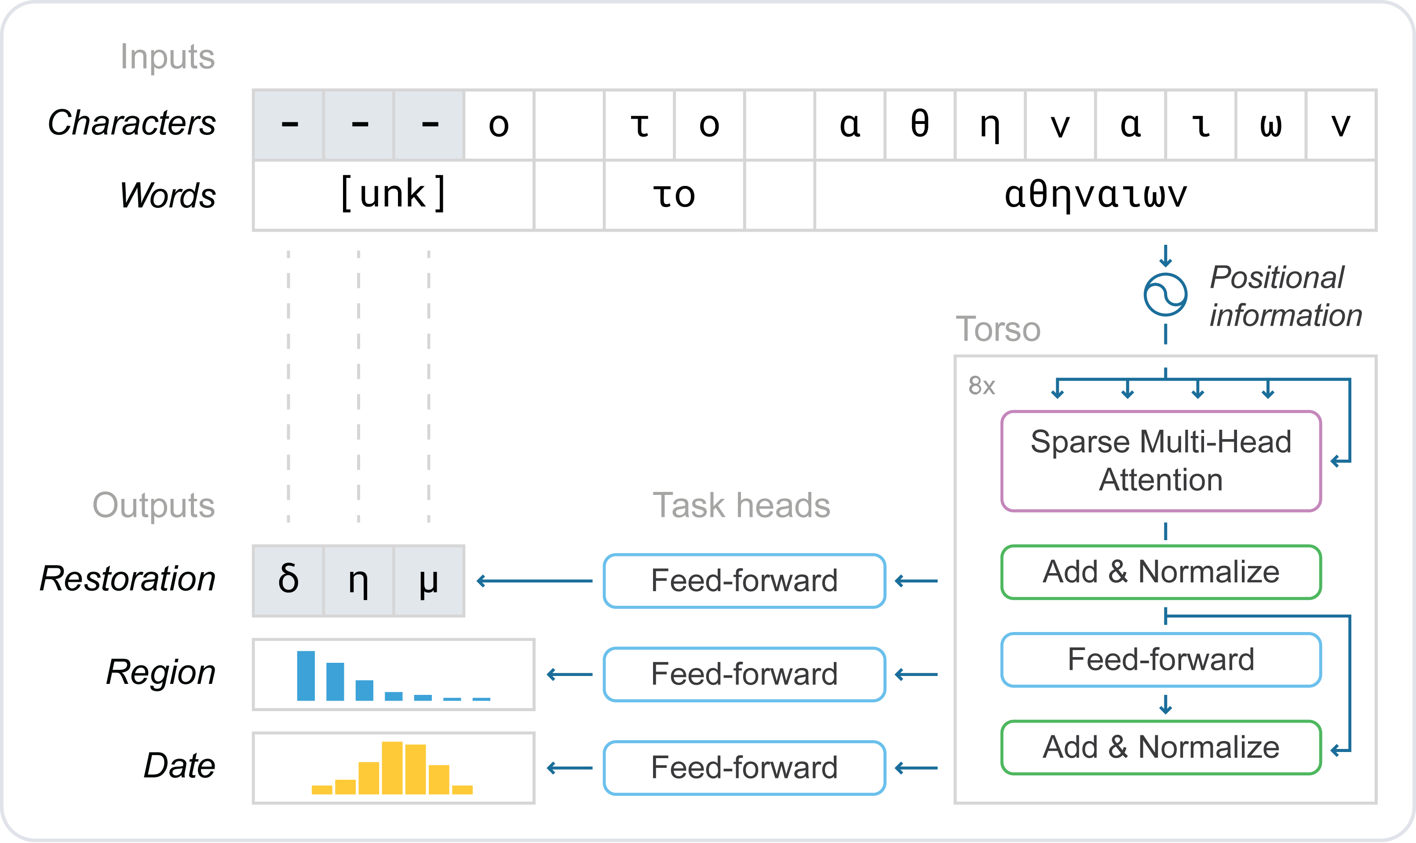Click the μ cell in Restoration output

[x=429, y=581]
